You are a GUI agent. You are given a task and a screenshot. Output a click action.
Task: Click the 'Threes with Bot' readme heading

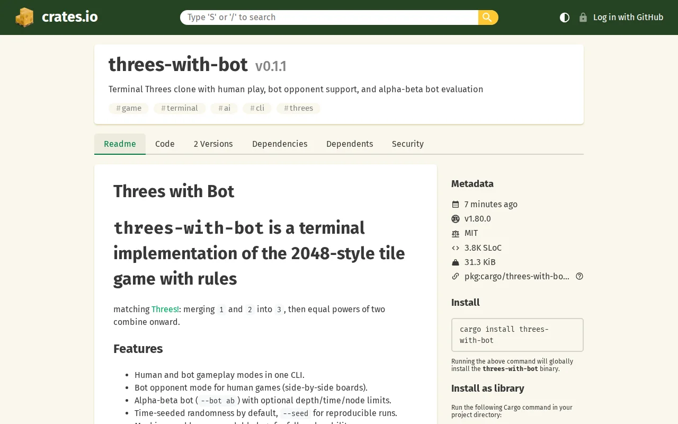click(x=174, y=191)
